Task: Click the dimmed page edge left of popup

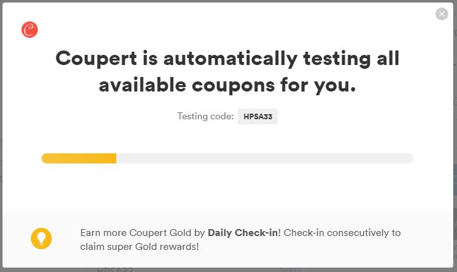Action: click(x=1, y=136)
